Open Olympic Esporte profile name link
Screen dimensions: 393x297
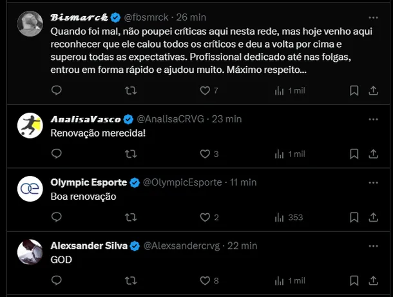pyautogui.click(x=88, y=182)
